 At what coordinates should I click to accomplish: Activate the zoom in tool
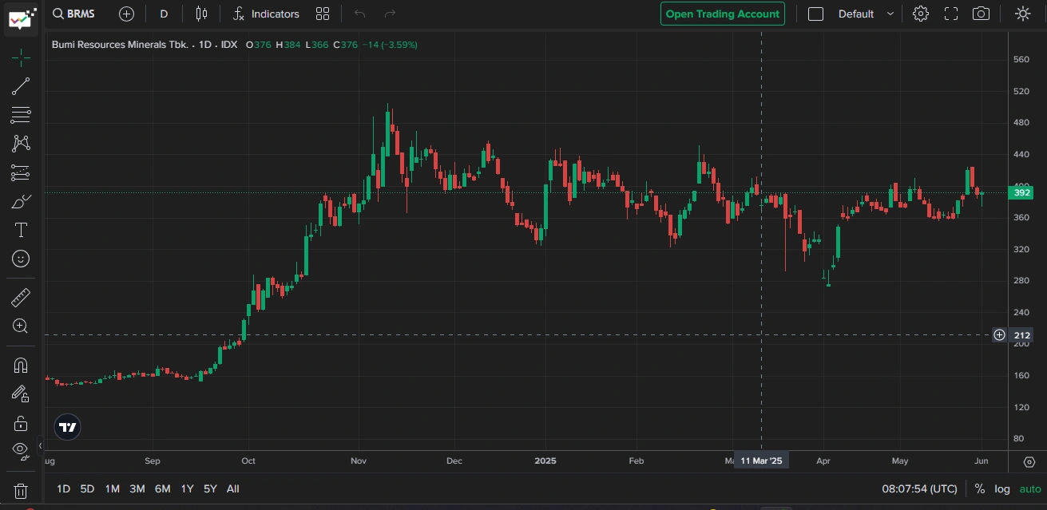(x=21, y=326)
